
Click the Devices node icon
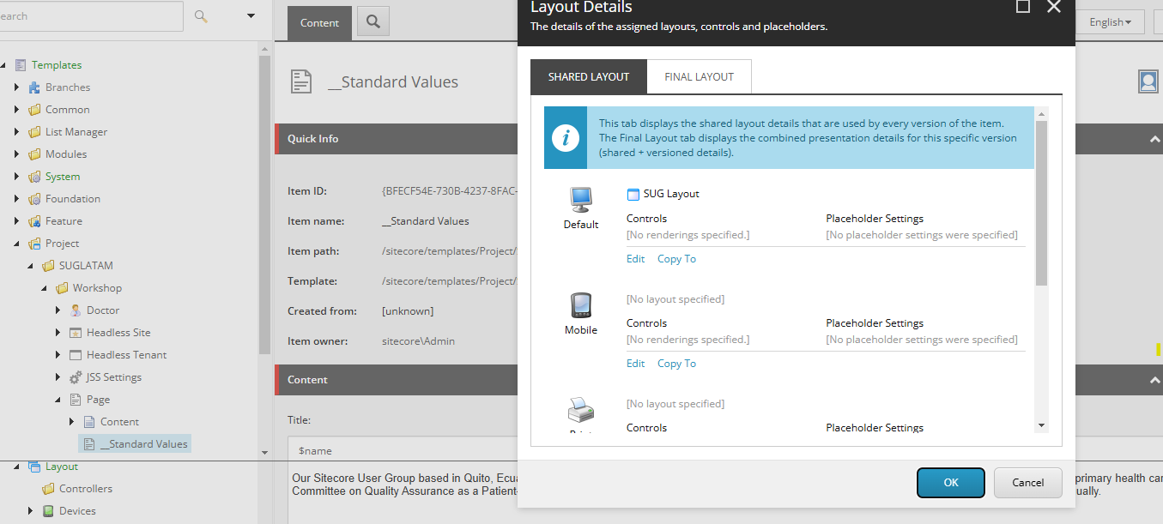48,511
